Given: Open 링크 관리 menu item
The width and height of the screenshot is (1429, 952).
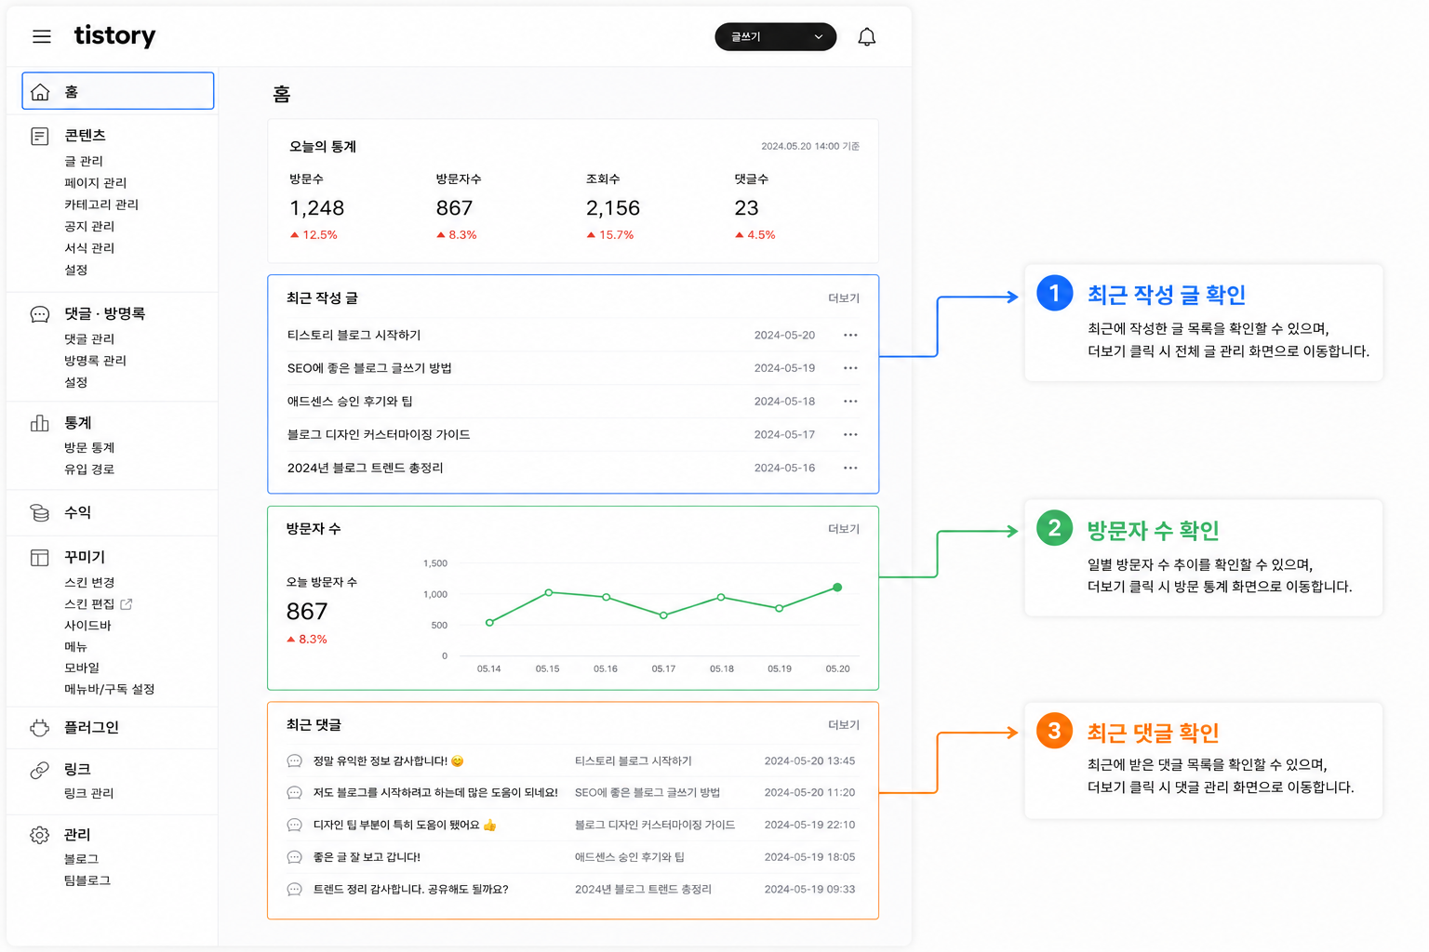Looking at the screenshot, I should tap(88, 793).
